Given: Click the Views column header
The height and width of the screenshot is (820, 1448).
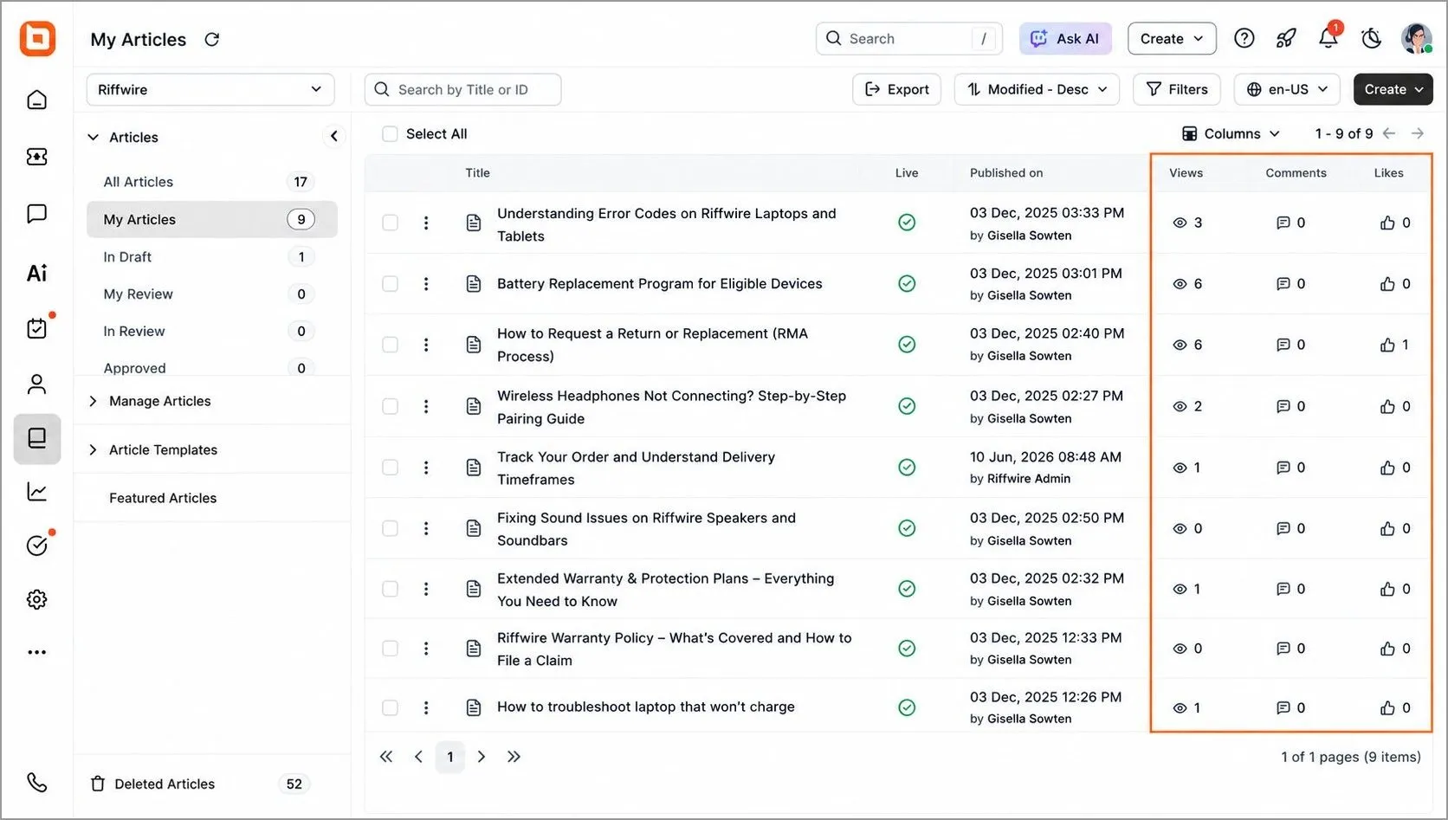Looking at the screenshot, I should (1186, 172).
